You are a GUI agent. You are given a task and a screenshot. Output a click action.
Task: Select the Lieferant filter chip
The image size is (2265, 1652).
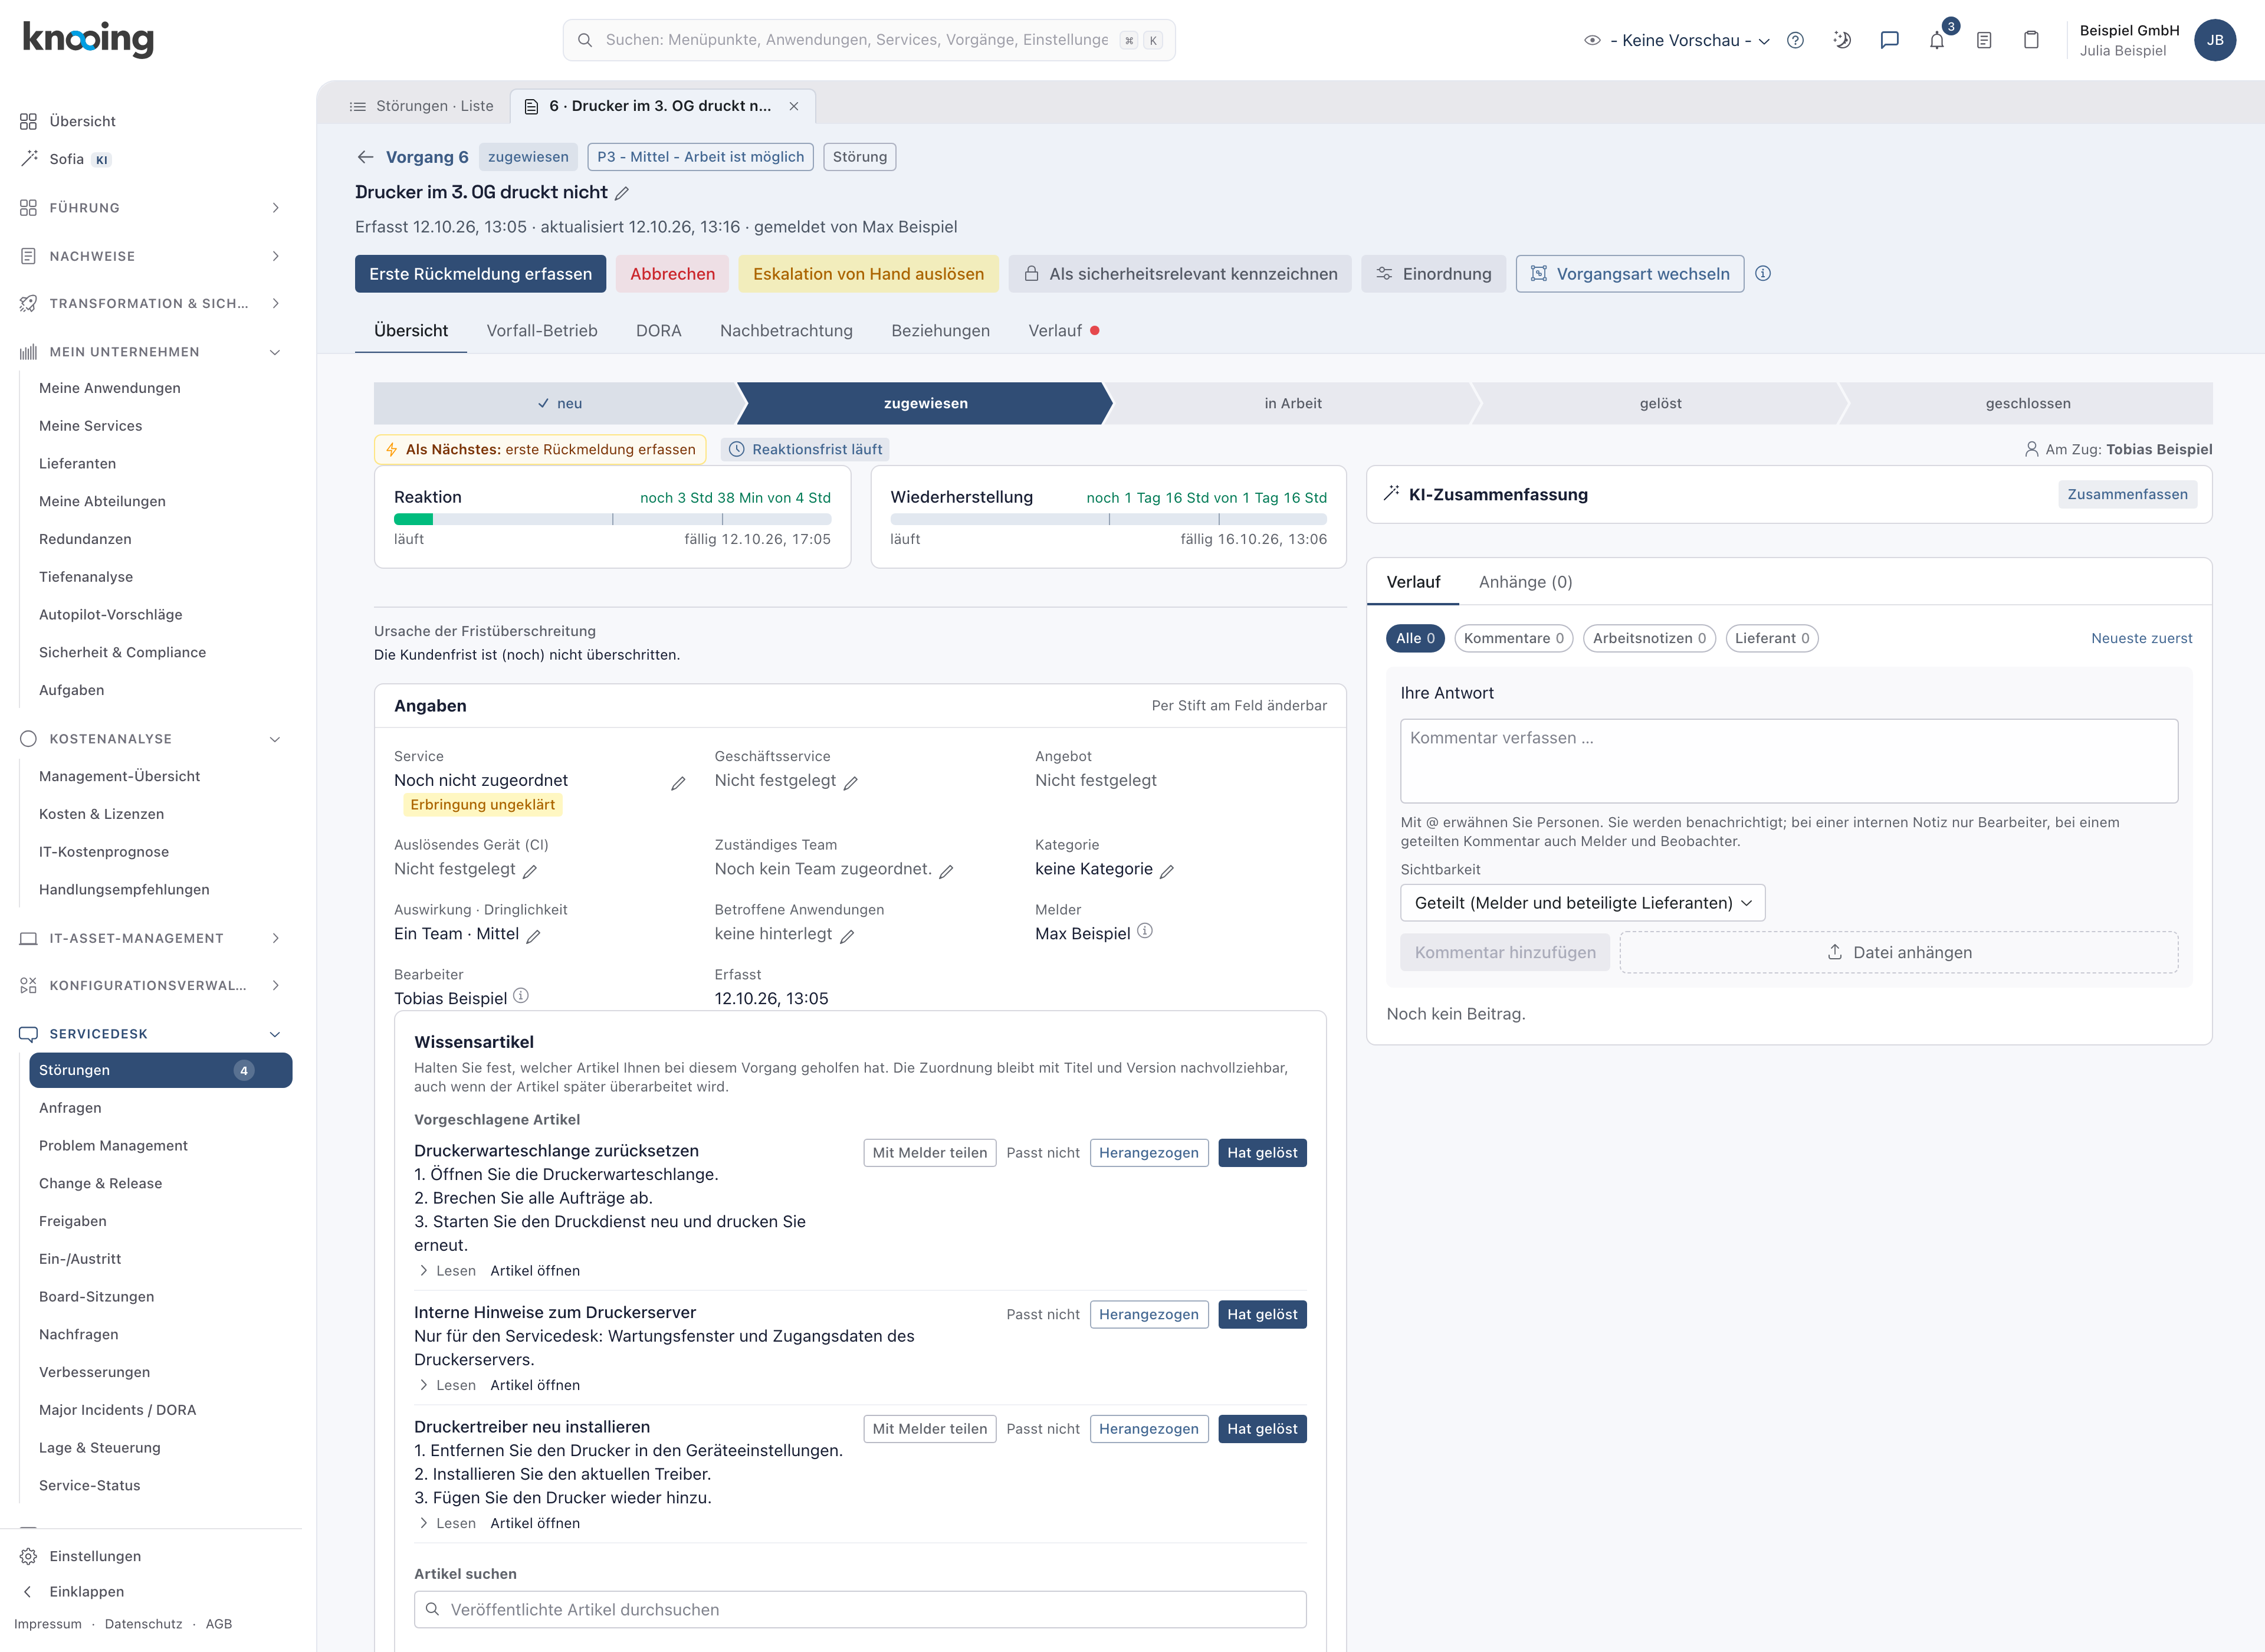pos(1771,638)
